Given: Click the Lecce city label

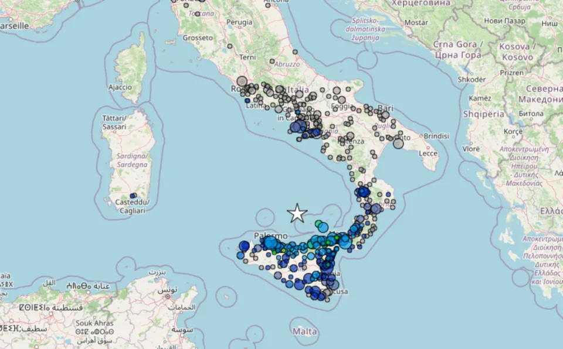Looking at the screenshot, I should (428, 153).
